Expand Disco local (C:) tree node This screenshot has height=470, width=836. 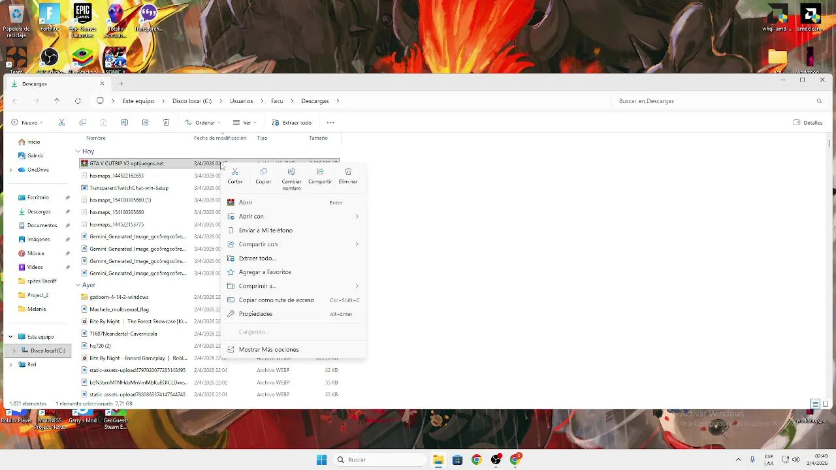click(14, 351)
